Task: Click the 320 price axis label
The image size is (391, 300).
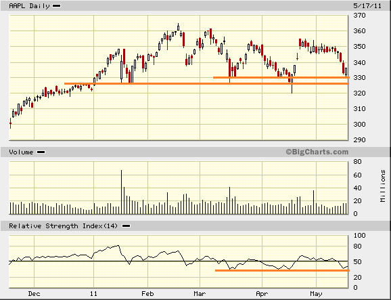Action: [x=359, y=93]
